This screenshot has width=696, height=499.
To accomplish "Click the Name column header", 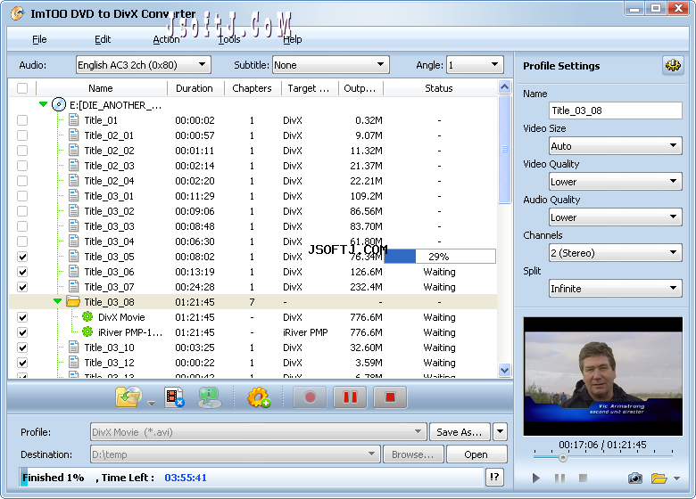I will pyautogui.click(x=101, y=88).
